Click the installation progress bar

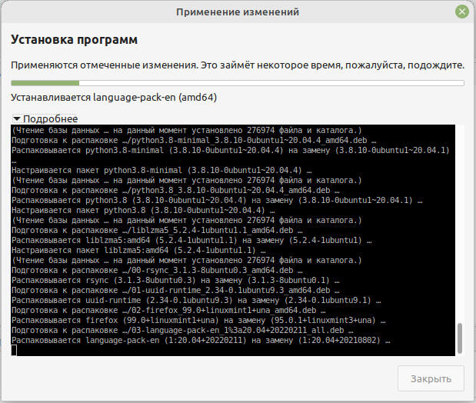point(238,82)
